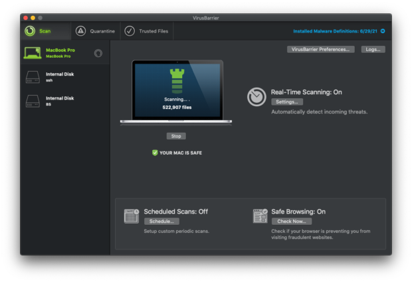Open the Trusted Files tab
The height and width of the screenshot is (282, 412).
click(153, 31)
